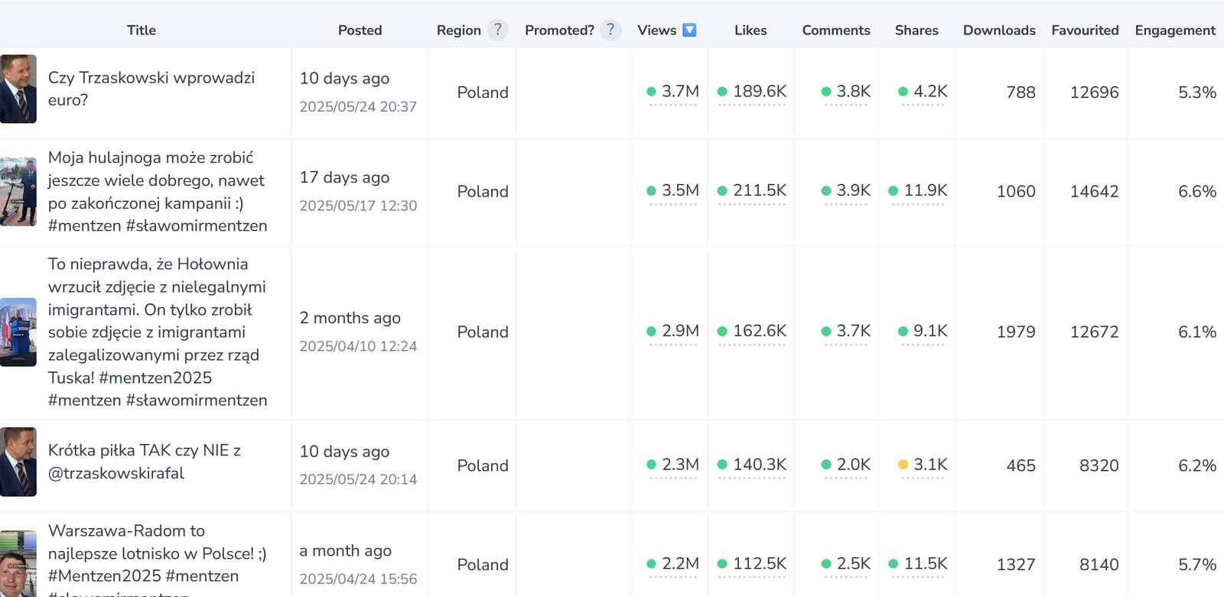Image resolution: width=1224 pixels, height=597 pixels.
Task: Open the scooter 'Moja hulajnoga' video thumbnail
Action: (18, 191)
